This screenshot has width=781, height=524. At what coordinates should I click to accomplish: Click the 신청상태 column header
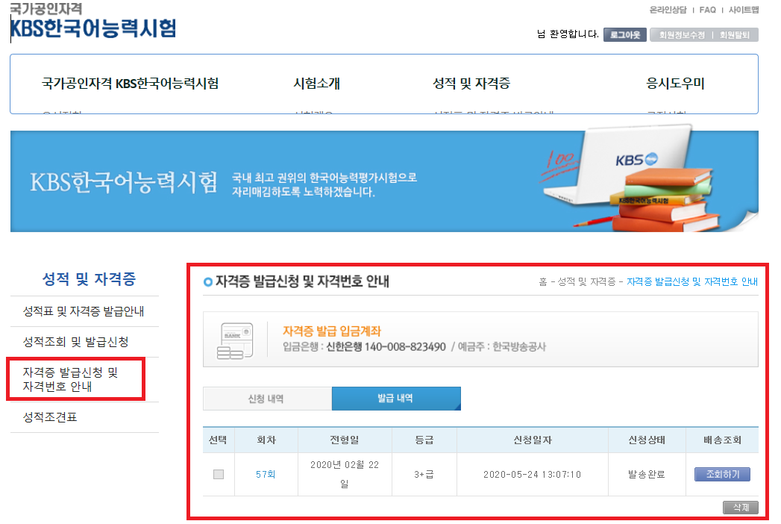(647, 440)
